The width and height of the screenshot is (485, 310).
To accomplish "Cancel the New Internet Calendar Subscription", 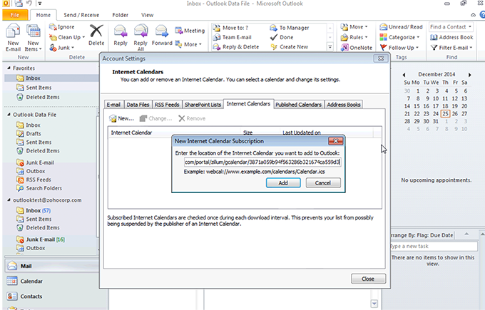I will [323, 183].
